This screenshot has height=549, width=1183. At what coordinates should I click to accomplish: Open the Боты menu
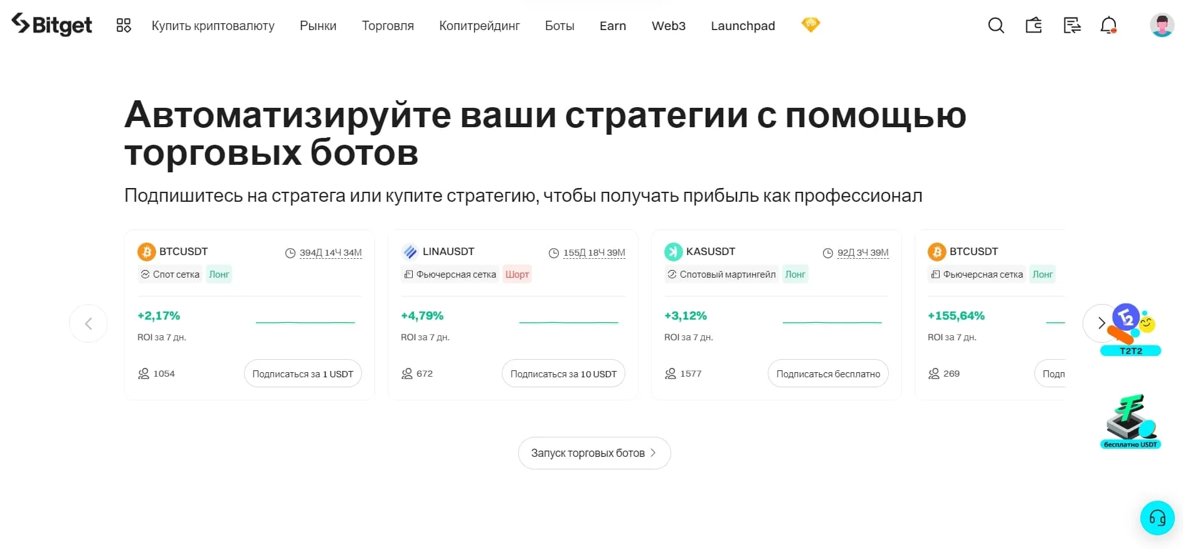tap(560, 26)
